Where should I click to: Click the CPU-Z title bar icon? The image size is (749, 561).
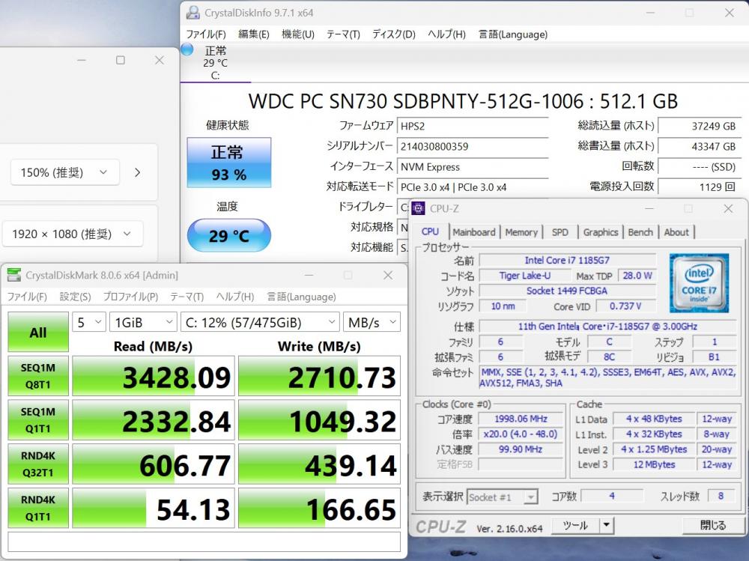point(419,208)
